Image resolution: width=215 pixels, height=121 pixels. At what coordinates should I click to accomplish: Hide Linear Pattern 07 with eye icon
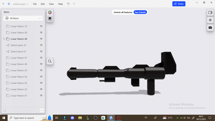(x=41, y=58)
